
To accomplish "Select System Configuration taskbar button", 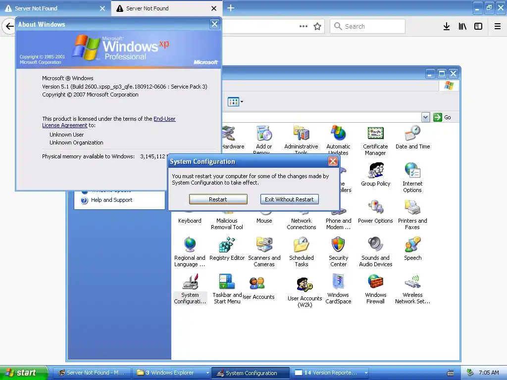I will 251,373.
